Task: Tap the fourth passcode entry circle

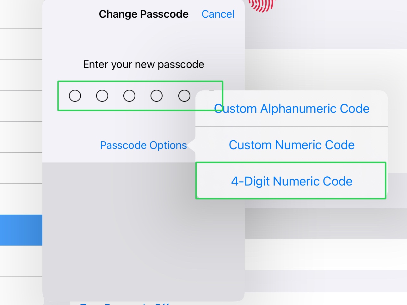Action: [157, 95]
